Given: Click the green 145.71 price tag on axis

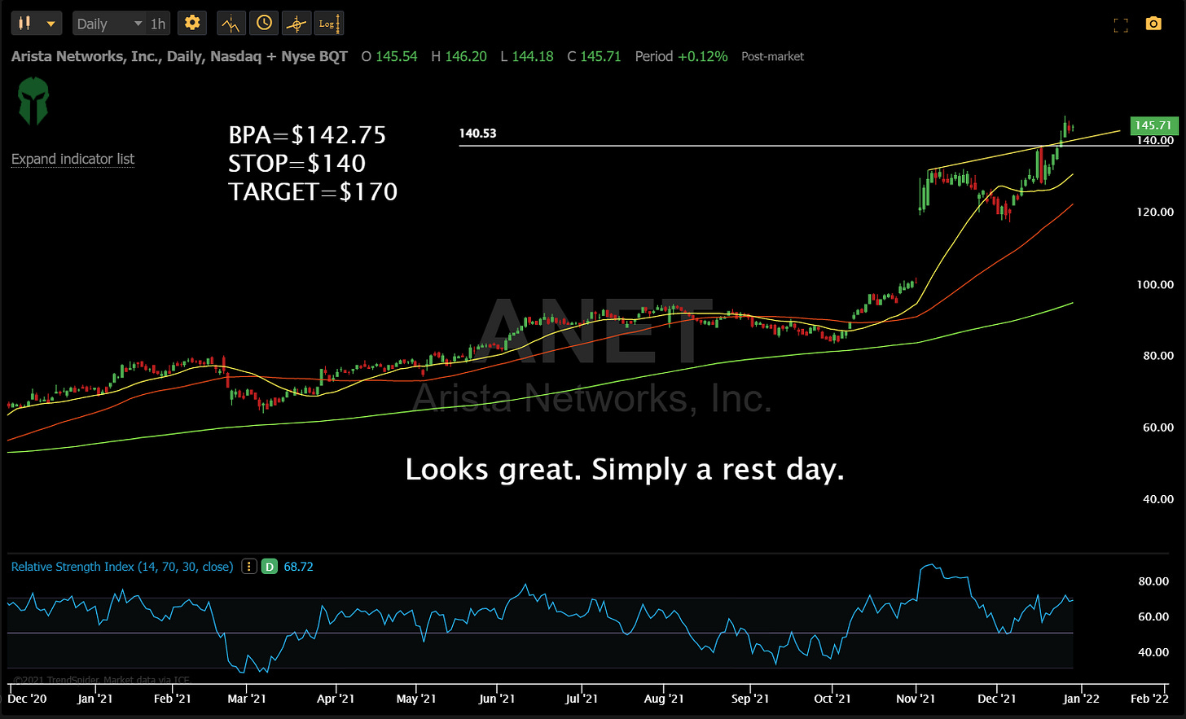Looking at the screenshot, I should [1153, 125].
